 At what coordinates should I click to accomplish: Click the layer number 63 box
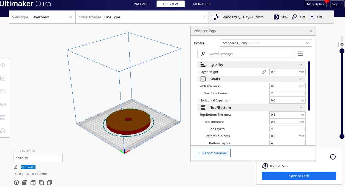point(342,44)
